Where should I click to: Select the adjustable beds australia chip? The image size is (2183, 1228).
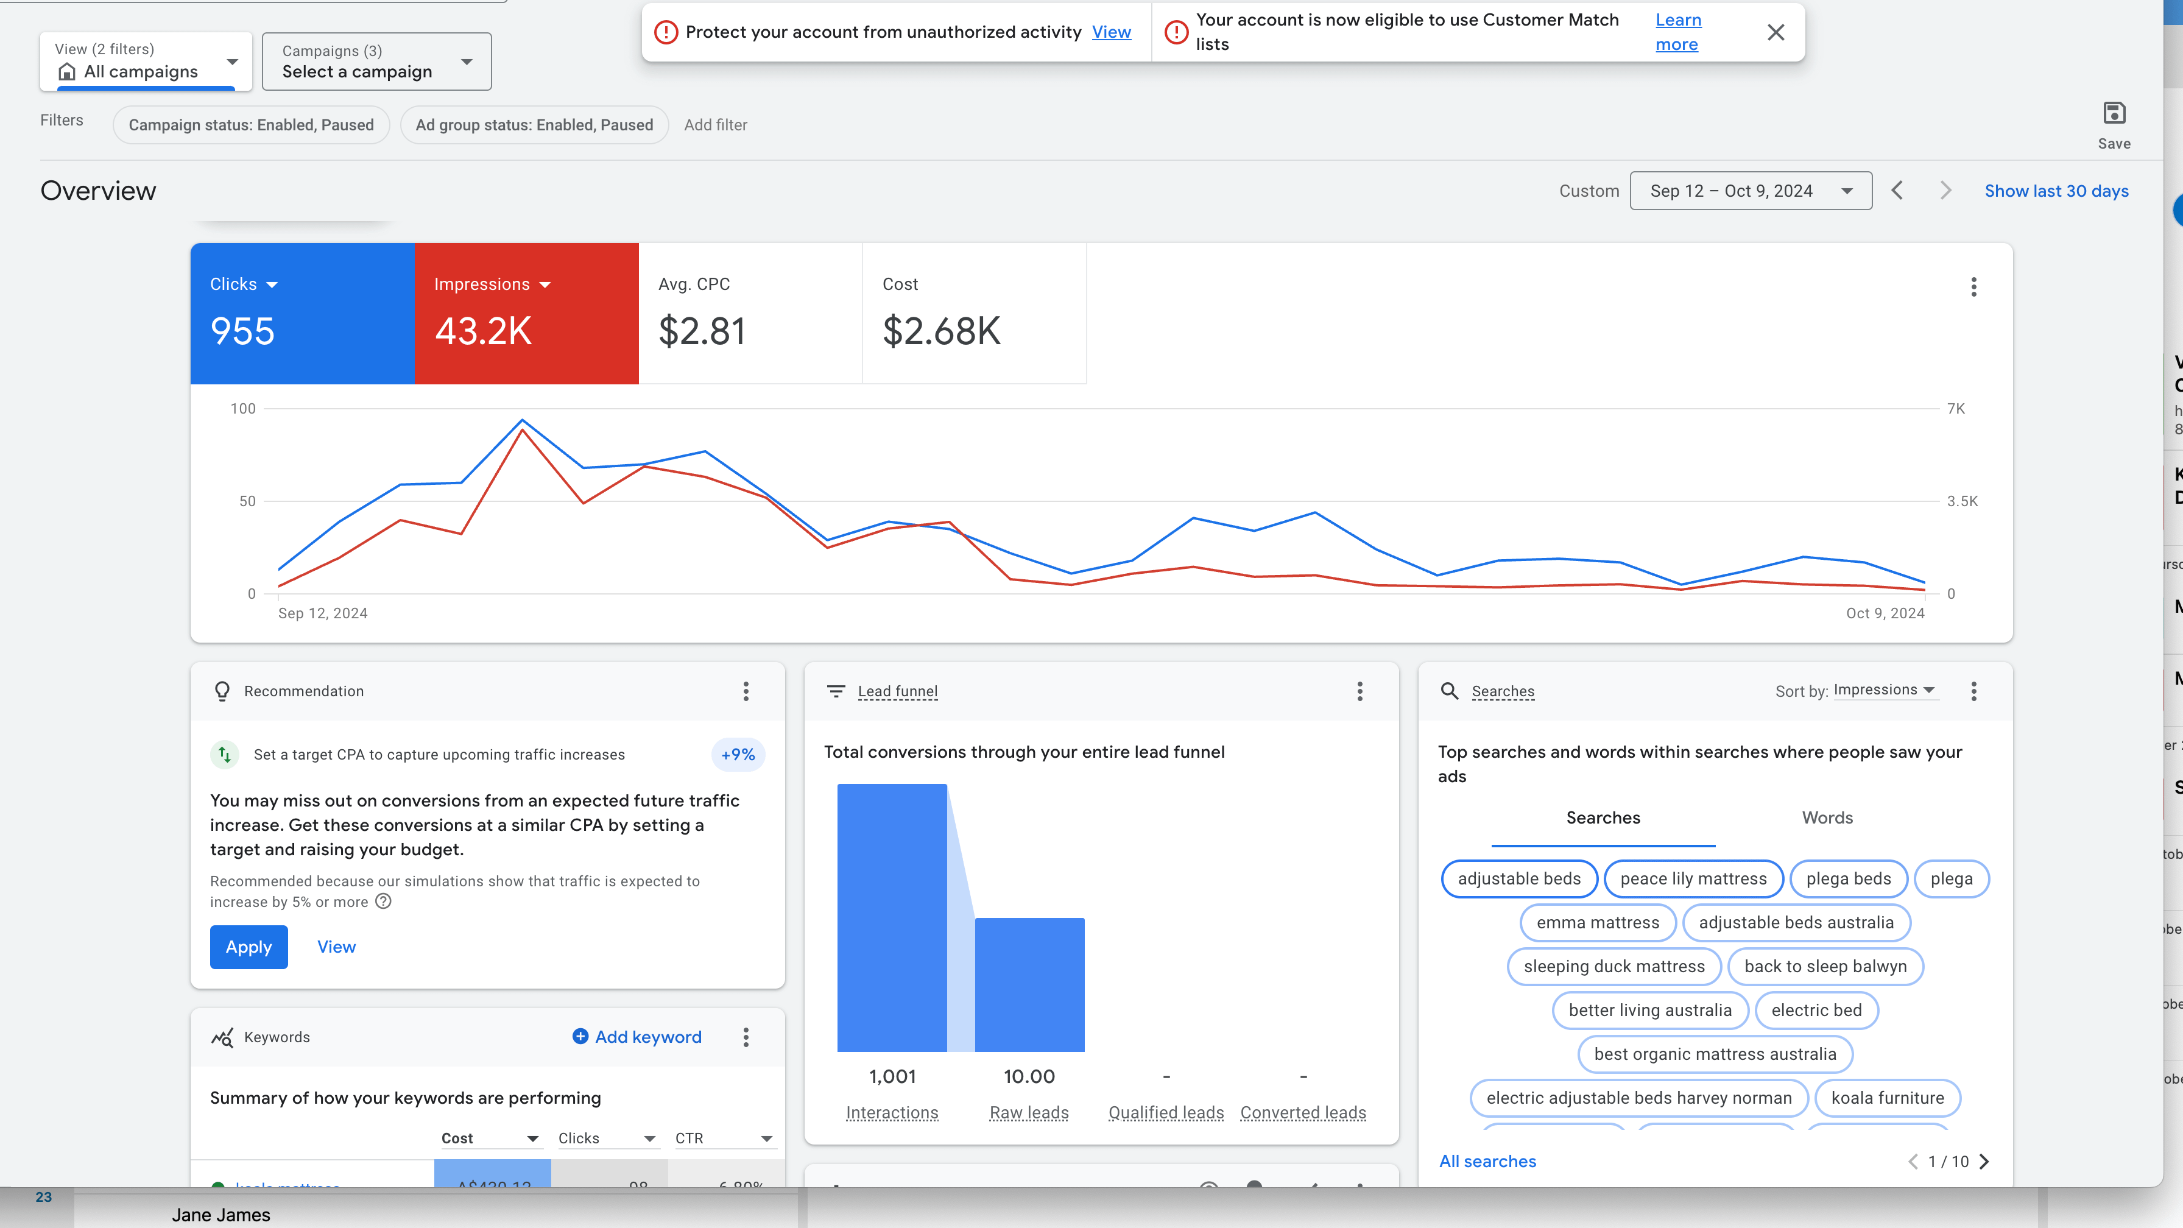[1796, 923]
